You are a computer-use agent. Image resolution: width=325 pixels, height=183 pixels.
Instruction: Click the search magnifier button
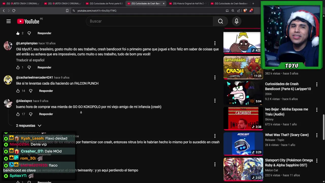(220, 21)
